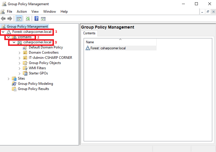Click the title bar application icon

tap(4, 4)
